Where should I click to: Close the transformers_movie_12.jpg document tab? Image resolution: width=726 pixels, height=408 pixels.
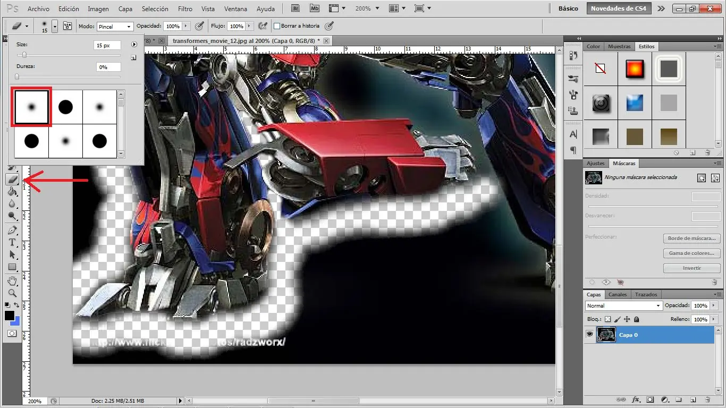click(326, 41)
